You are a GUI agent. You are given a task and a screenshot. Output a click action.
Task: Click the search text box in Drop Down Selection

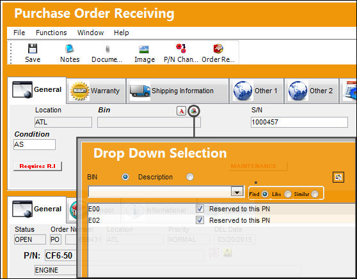click(x=160, y=192)
